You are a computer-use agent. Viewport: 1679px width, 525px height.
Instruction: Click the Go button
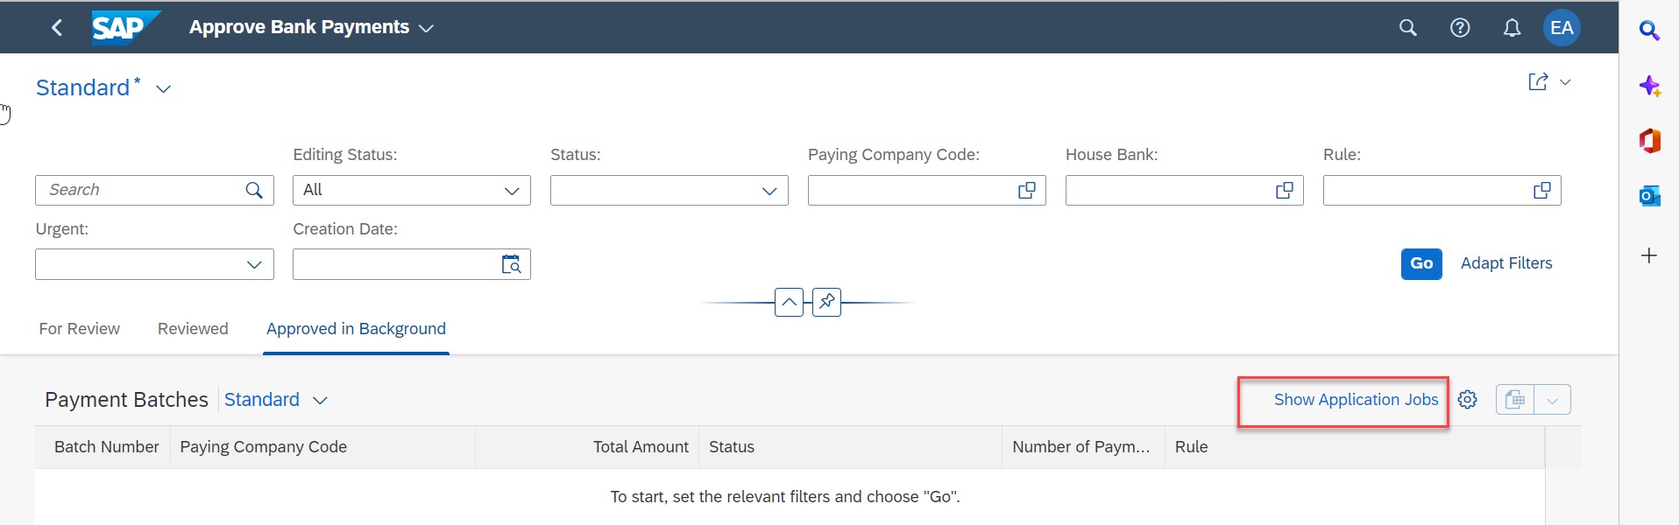coord(1421,263)
